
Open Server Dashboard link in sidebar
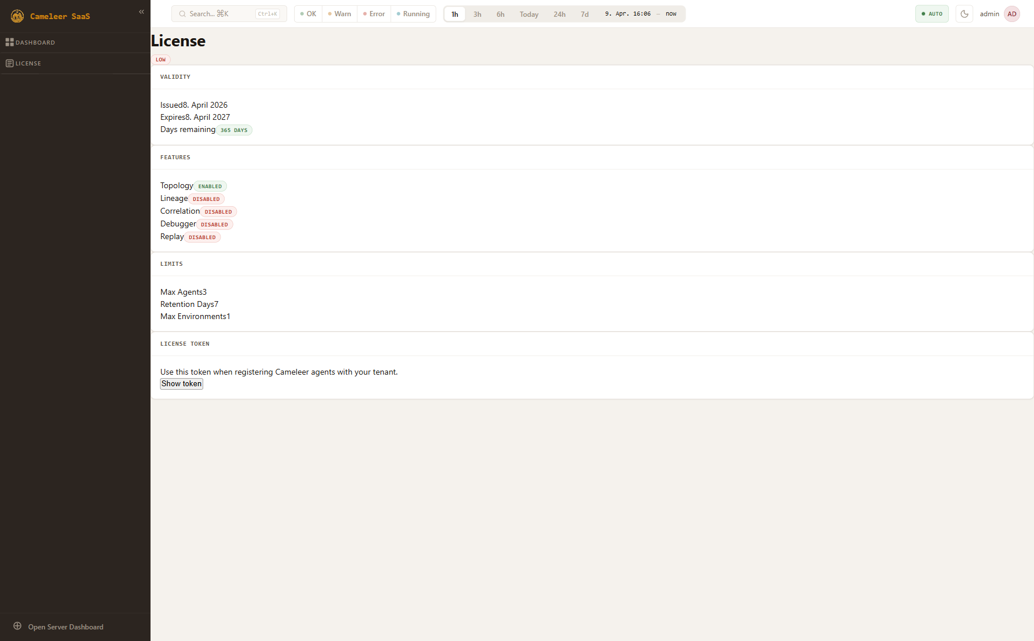(x=65, y=627)
